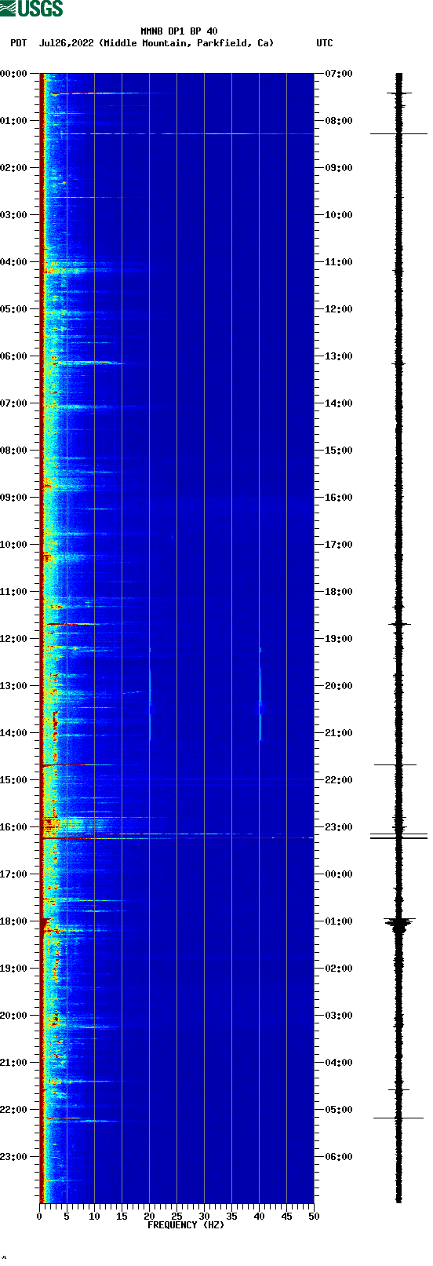This screenshot has width=433, height=1266.
Task: Click the '11:00' UTC axis label
Action: [339, 262]
